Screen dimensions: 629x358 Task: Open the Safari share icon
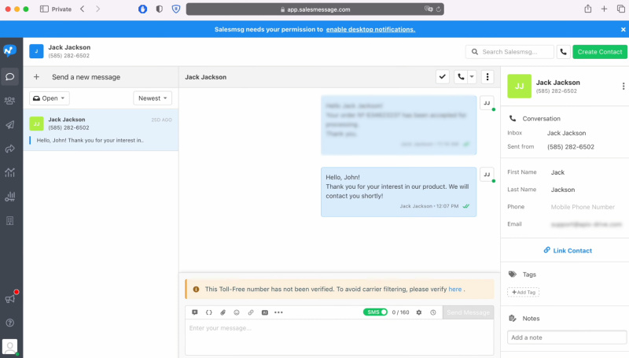pos(587,9)
